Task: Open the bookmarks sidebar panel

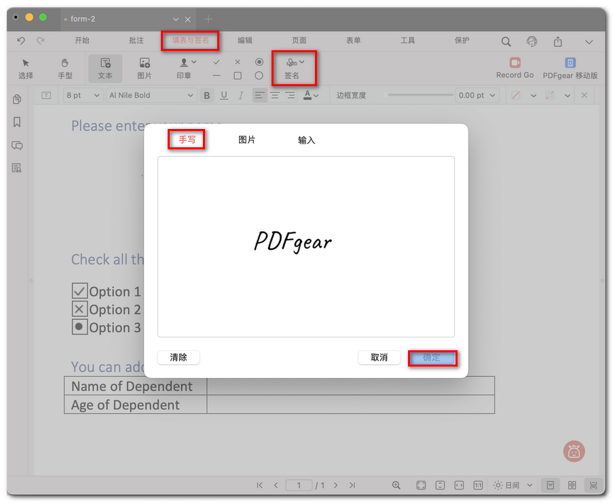Action: 17,122
